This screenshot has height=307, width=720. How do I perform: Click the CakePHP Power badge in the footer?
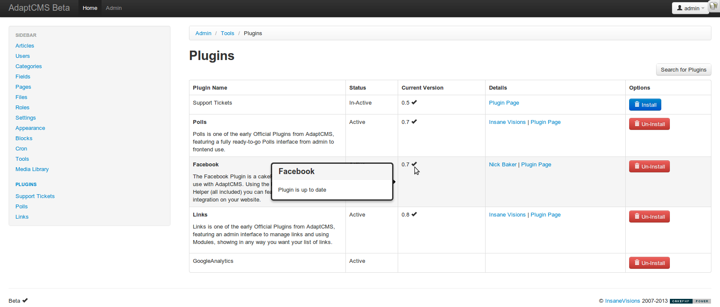(690, 301)
